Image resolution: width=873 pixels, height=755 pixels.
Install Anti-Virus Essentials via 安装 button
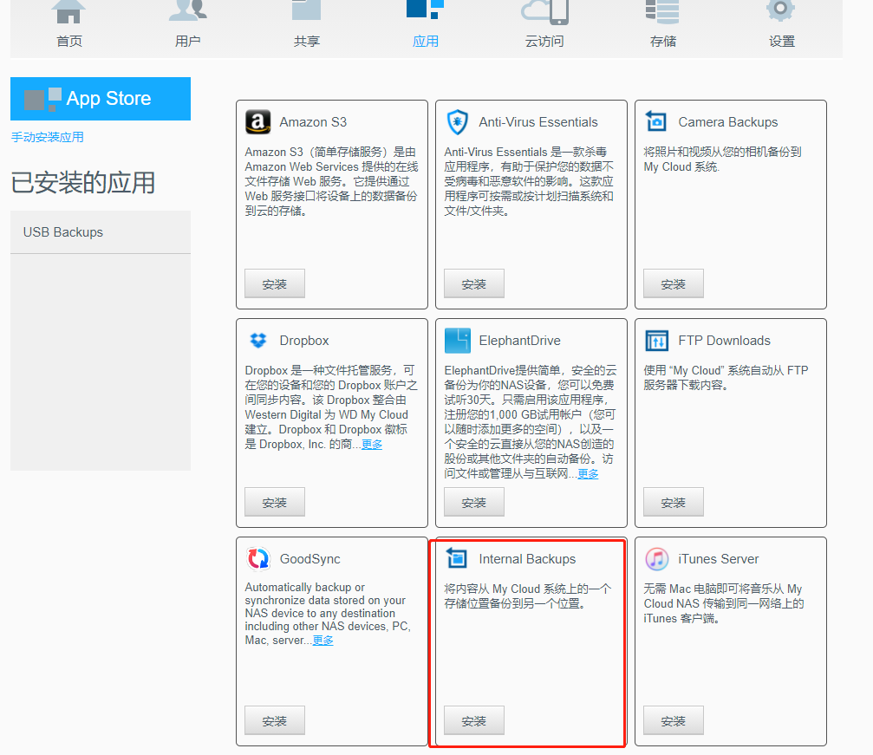[x=474, y=284]
